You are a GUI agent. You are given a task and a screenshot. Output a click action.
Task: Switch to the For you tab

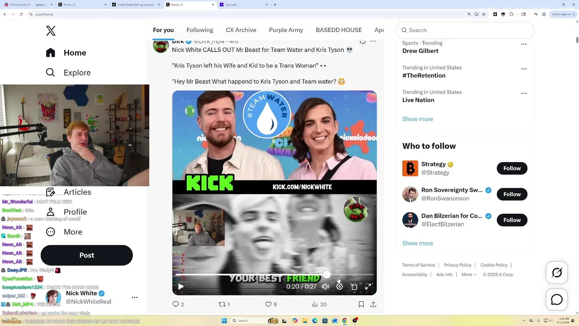(x=163, y=30)
